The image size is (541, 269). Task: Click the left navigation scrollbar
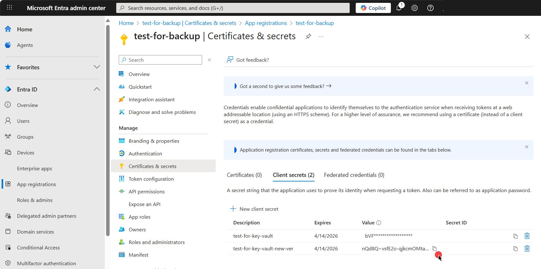[108, 130]
